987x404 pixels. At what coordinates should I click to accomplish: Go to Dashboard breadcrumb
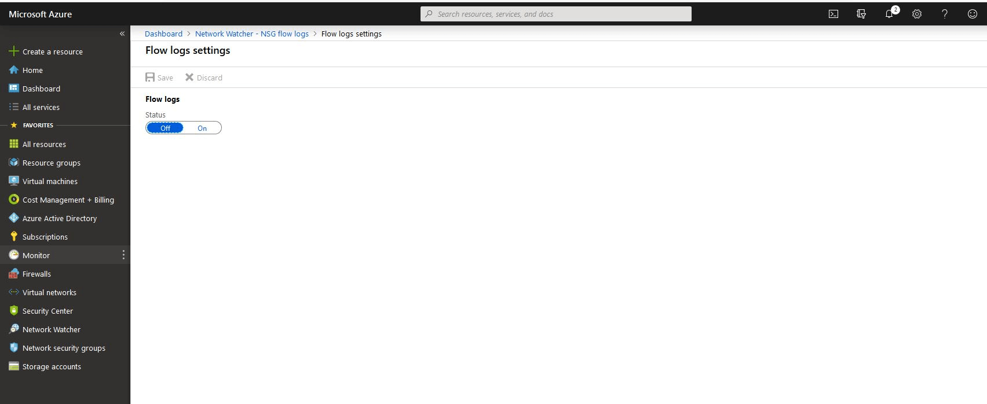click(x=163, y=34)
